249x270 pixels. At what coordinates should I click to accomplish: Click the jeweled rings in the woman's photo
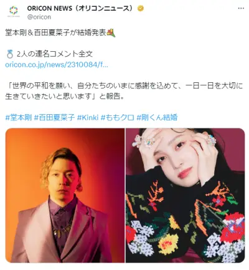tap(144, 142)
